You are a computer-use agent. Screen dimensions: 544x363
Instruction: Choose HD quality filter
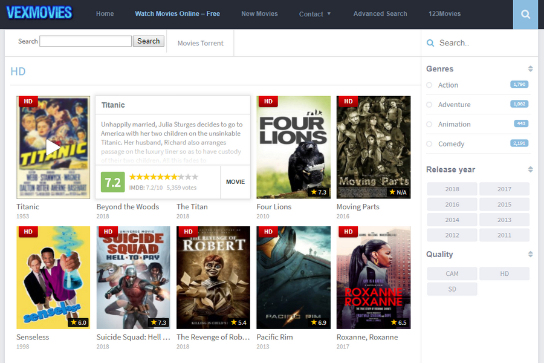click(x=504, y=273)
